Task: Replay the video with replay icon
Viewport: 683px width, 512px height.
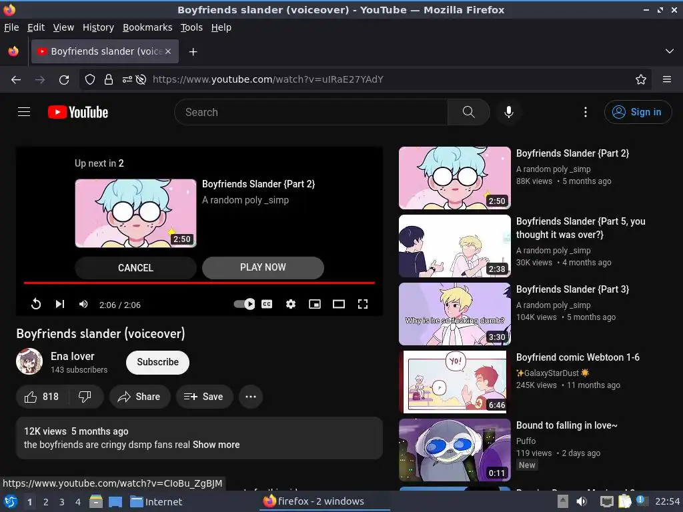Action: 36,304
